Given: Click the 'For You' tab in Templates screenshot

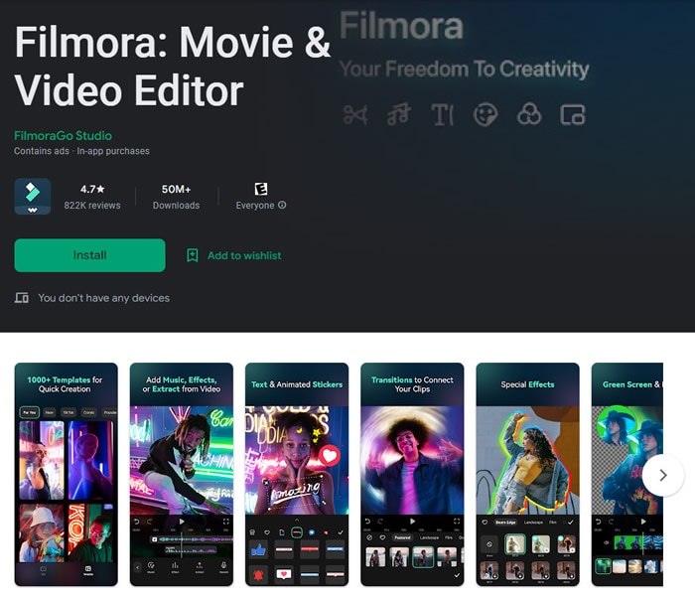Looking at the screenshot, I should coord(29,412).
